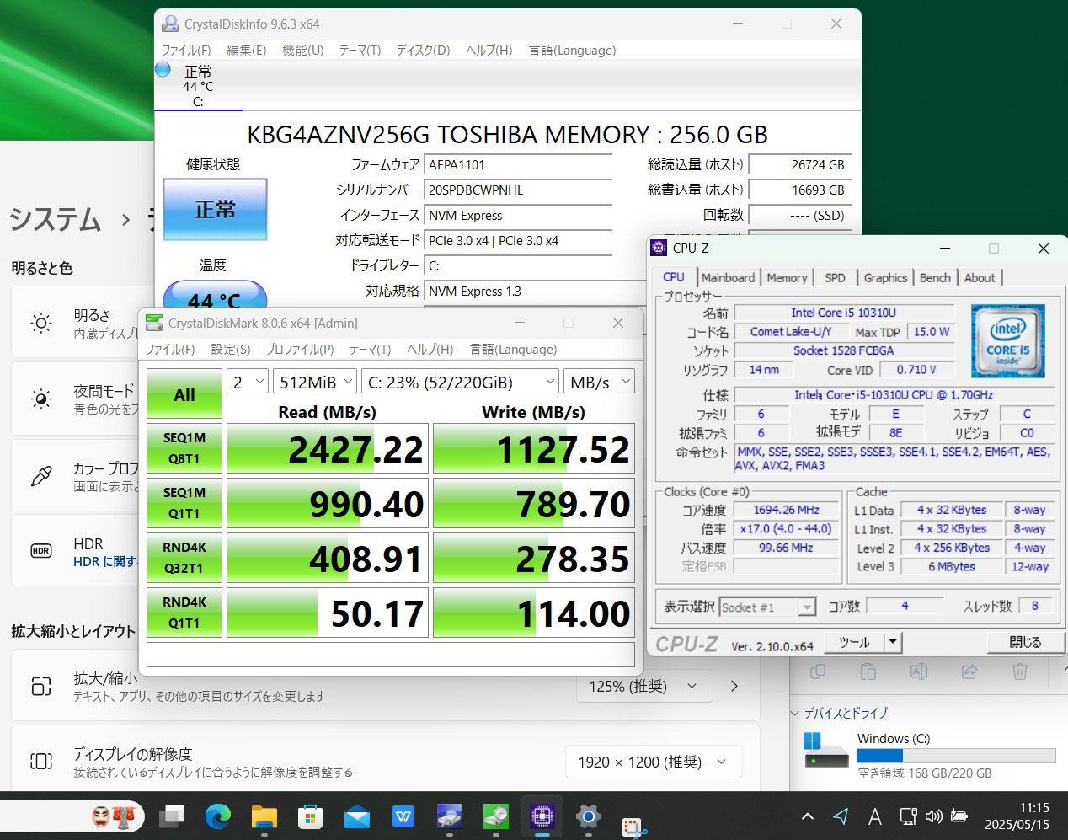Click the volume speaker icon in system tray
Image resolution: width=1068 pixels, height=840 pixels.
coord(933,816)
